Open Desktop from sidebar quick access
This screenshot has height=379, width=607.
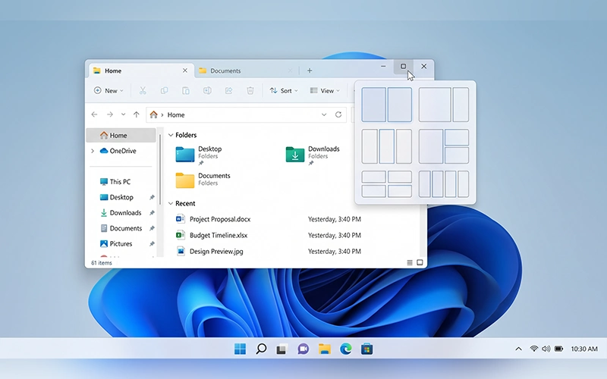(117, 197)
